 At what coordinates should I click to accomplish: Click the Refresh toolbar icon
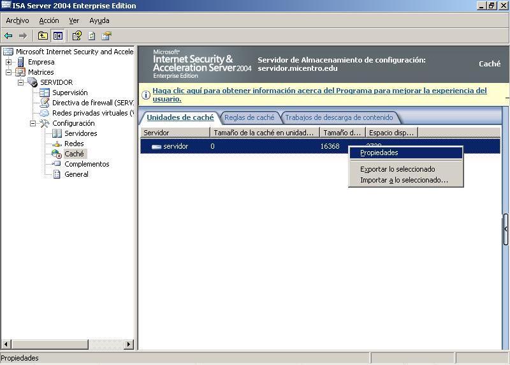click(x=92, y=36)
